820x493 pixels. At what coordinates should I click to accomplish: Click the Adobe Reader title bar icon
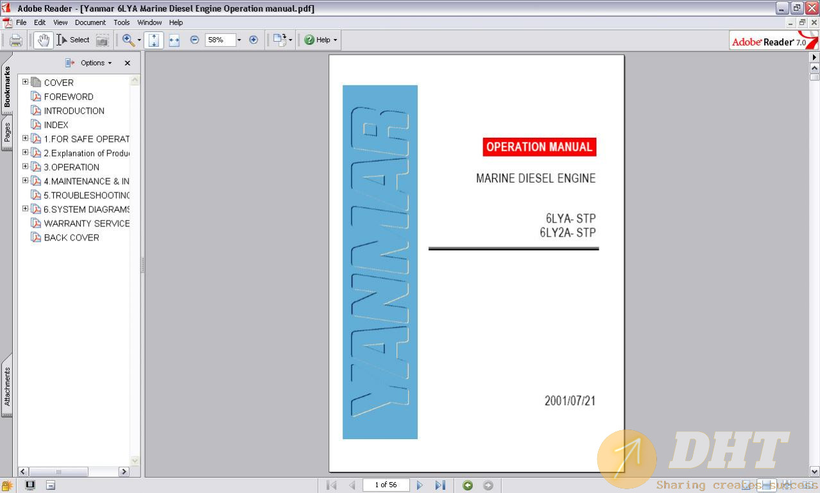click(6, 8)
